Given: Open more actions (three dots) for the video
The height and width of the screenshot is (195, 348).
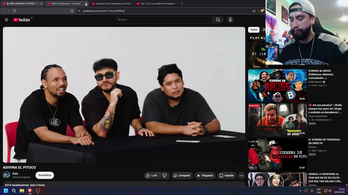Looking at the screenshot, I should (x=241, y=175).
